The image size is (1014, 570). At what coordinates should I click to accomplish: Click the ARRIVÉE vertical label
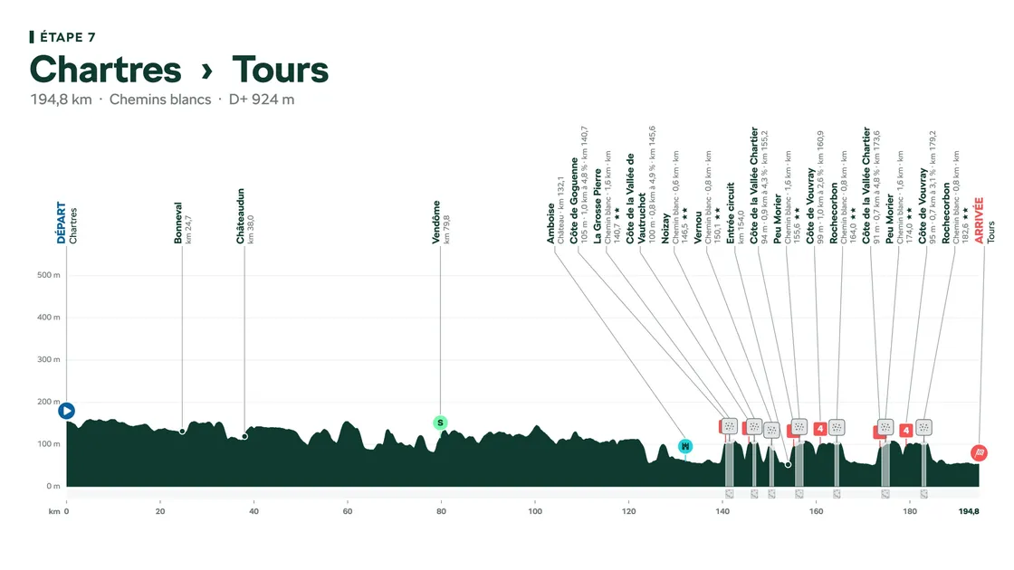(x=979, y=221)
